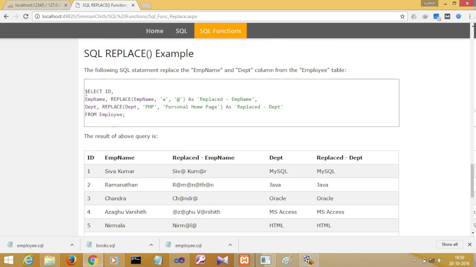Expand options for first employee.sql download
Screen dimensions: 476x267
pyautogui.click(x=72, y=245)
